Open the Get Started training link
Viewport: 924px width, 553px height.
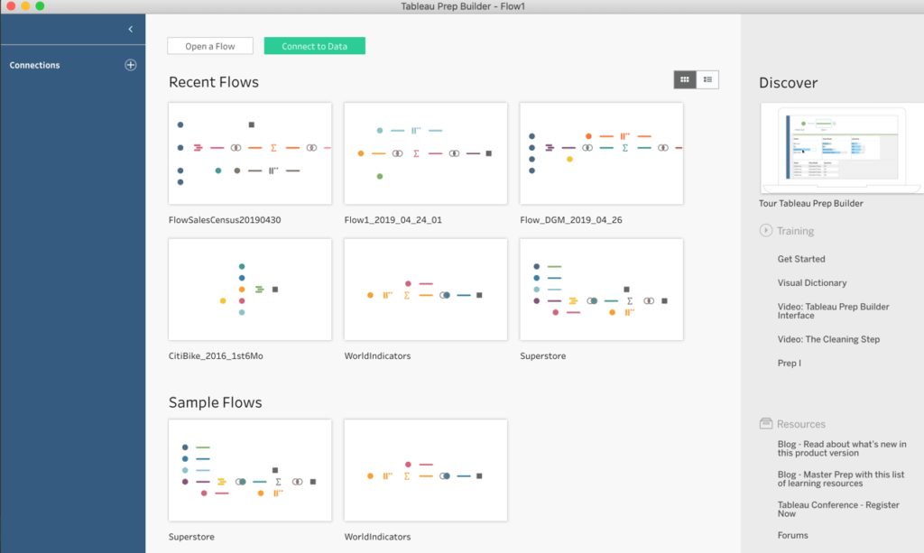pyautogui.click(x=801, y=259)
